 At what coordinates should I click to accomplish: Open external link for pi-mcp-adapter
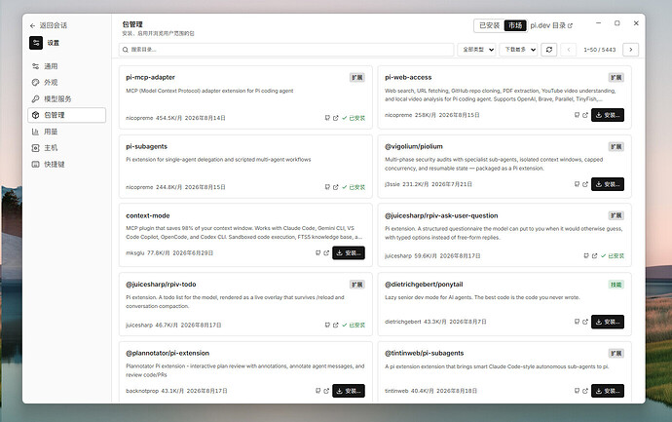point(336,118)
